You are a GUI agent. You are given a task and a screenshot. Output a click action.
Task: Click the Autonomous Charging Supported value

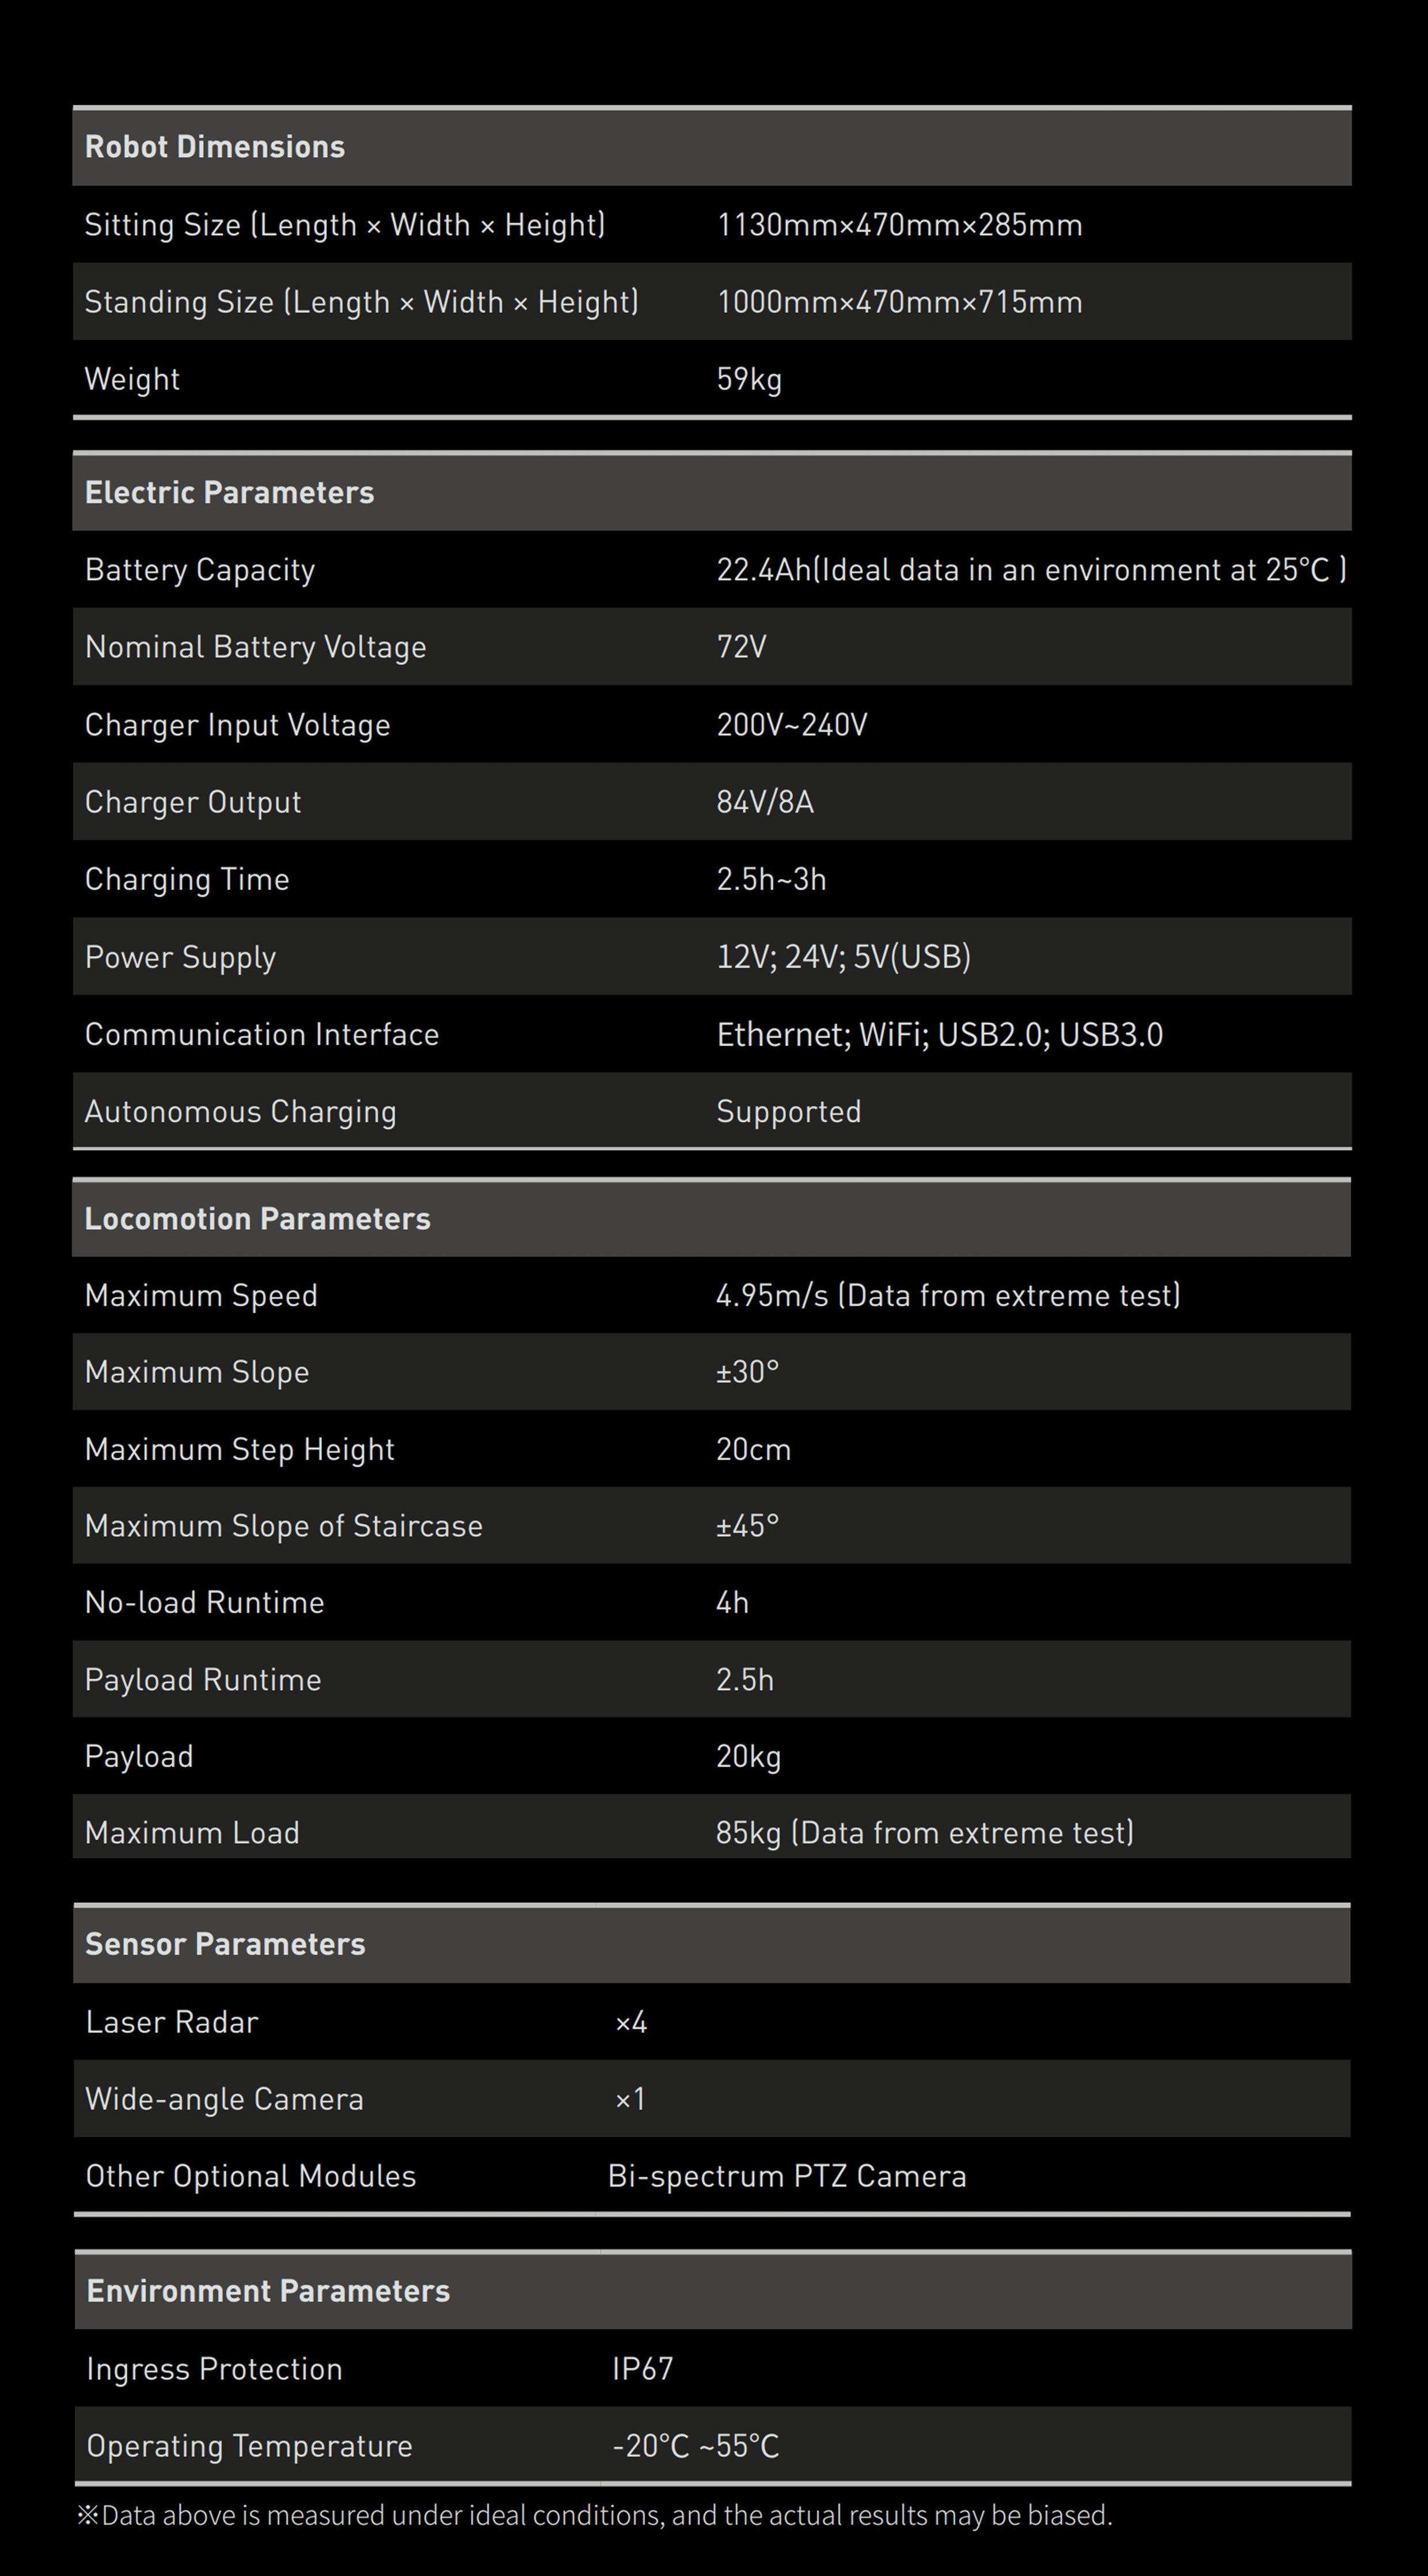coord(788,1112)
